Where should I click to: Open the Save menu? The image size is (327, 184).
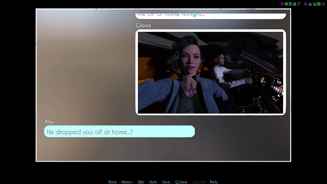(166, 182)
